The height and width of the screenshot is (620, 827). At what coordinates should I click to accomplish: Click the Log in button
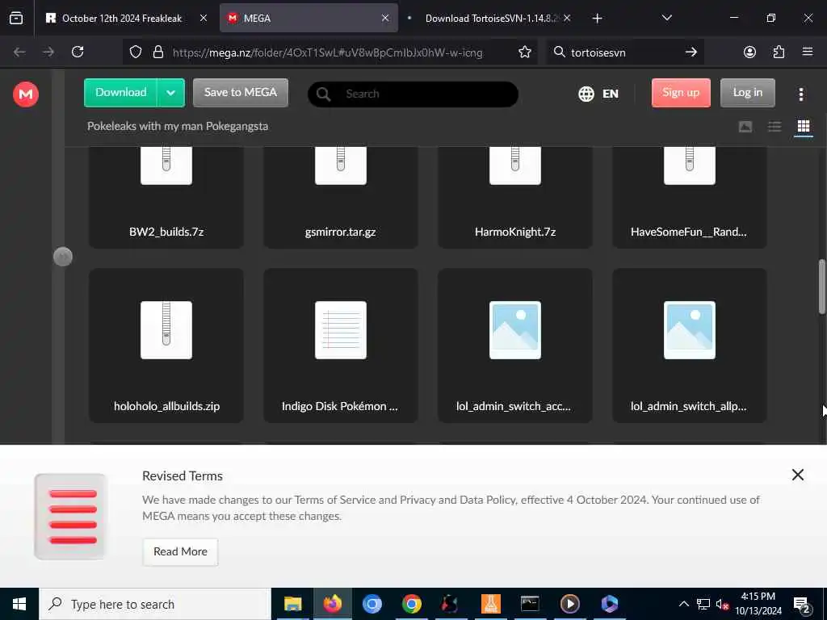[x=747, y=93]
